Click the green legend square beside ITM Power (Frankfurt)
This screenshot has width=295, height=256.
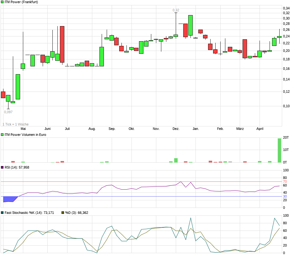[3, 2]
